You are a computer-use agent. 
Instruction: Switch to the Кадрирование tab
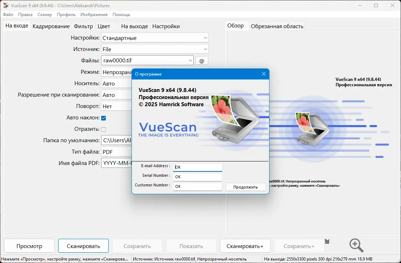click(51, 26)
